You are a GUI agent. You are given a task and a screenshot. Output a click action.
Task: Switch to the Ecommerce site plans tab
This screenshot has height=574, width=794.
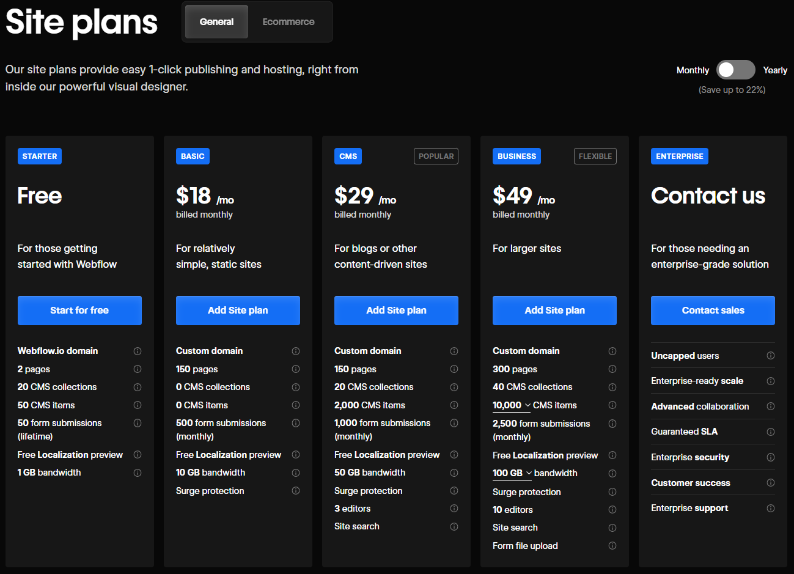[289, 22]
